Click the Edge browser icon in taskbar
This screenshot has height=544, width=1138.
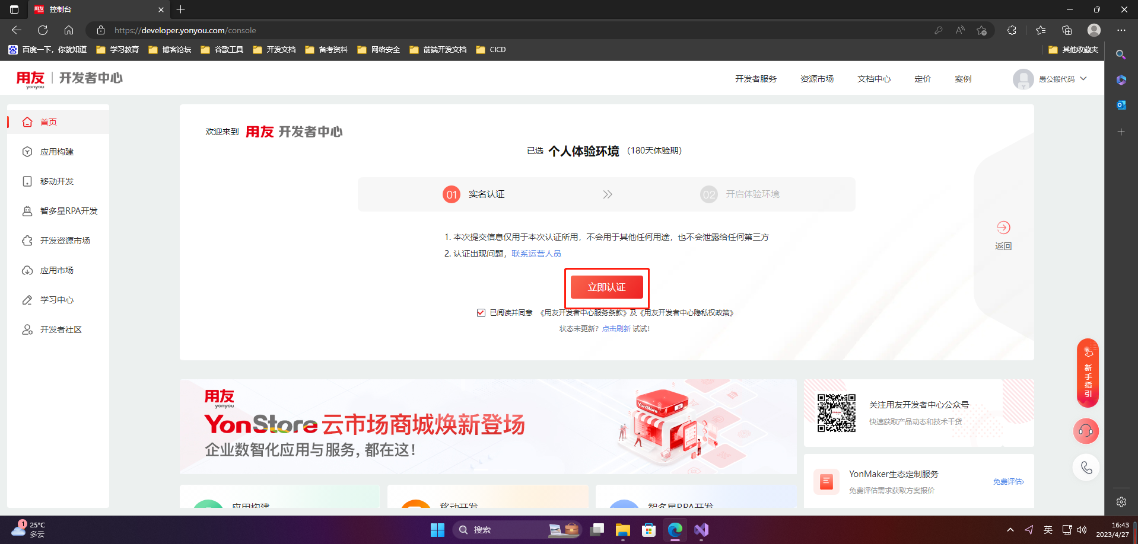[675, 530]
